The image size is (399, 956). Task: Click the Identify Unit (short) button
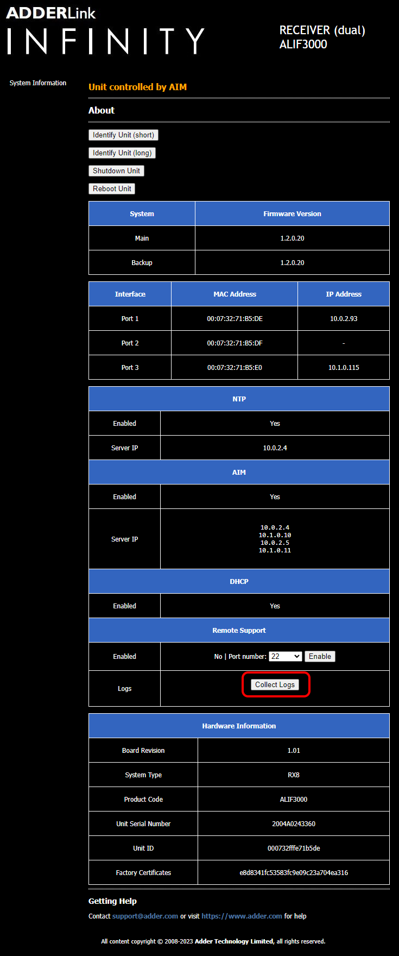123,135
